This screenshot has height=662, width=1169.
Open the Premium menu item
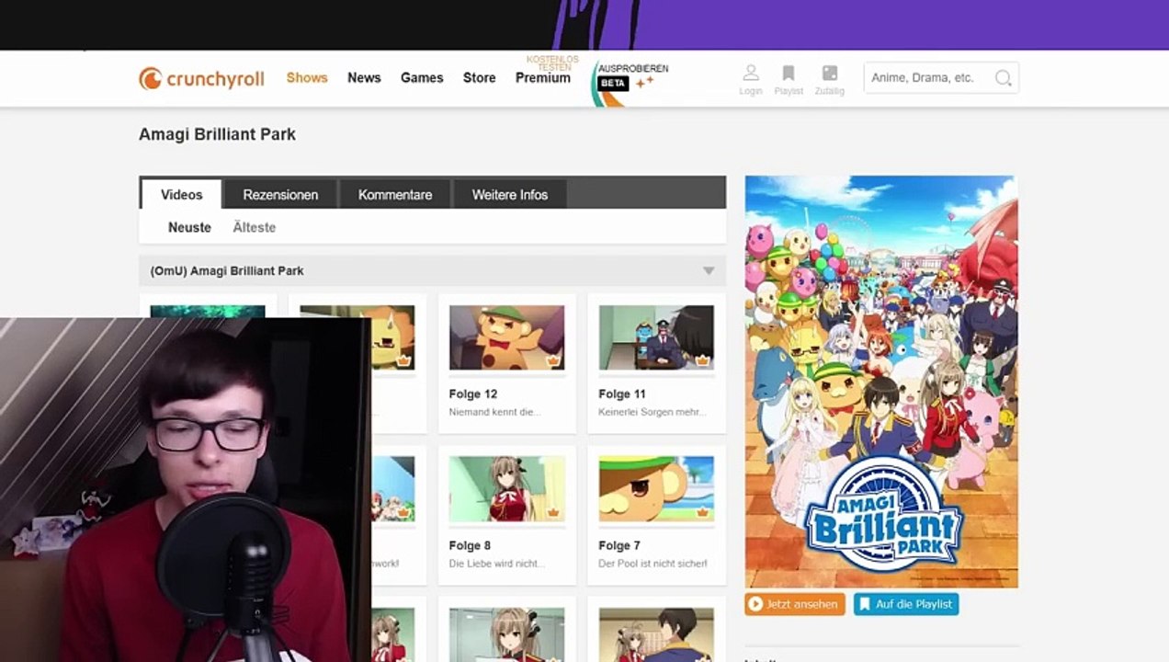pyautogui.click(x=543, y=78)
